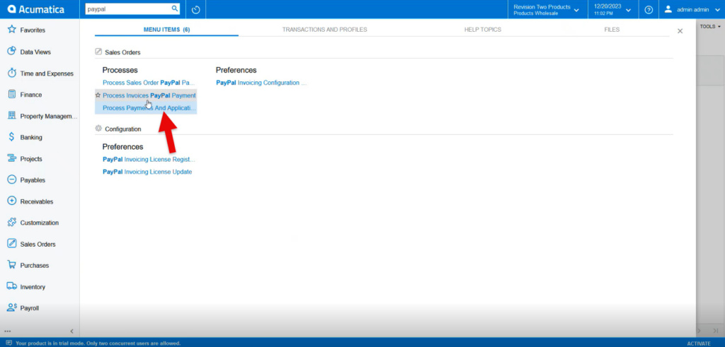The width and height of the screenshot is (725, 347).
Task: Click the Acumatica logo
Action: 35,9
